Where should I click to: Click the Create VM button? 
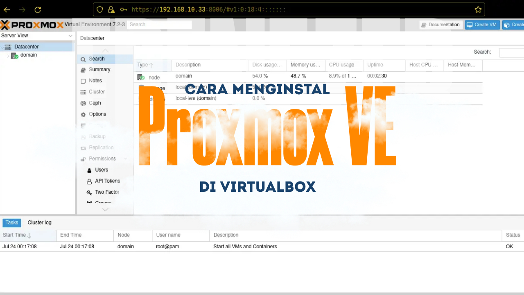(x=482, y=25)
